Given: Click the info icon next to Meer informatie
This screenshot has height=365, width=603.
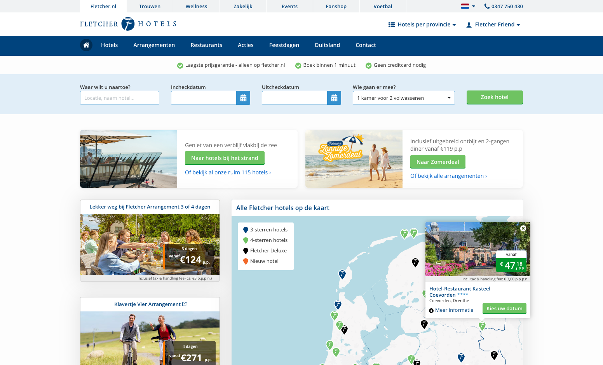Looking at the screenshot, I should tap(431, 311).
